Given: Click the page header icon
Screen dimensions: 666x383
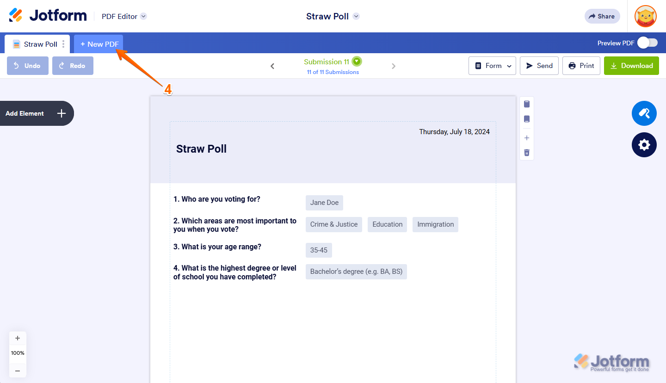Looking at the screenshot, I should (527, 104).
